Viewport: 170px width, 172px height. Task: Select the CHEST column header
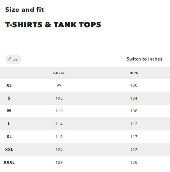point(59,73)
